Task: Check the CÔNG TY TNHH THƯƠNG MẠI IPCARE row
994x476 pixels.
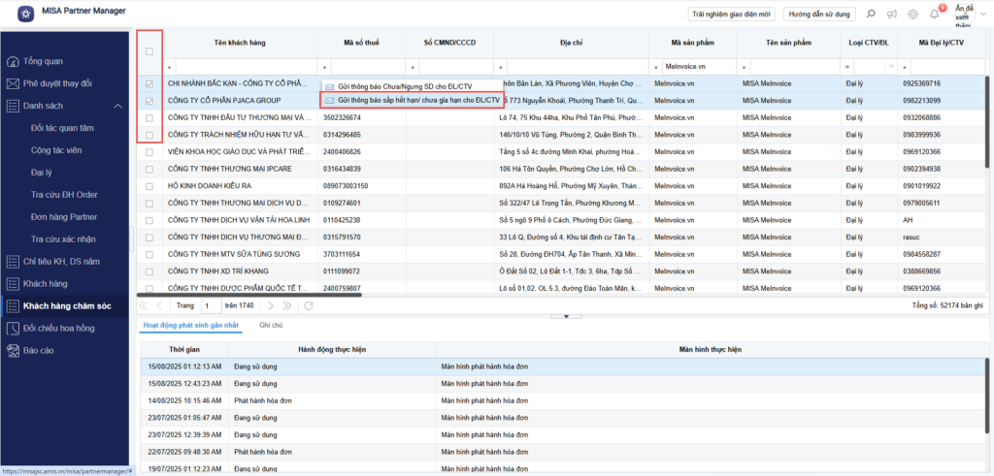Action: pos(149,168)
